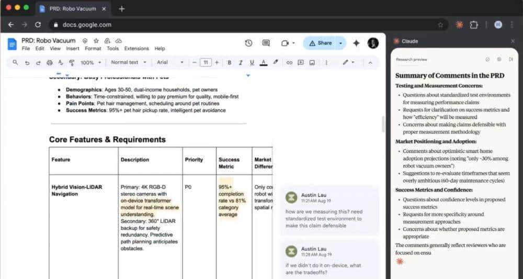Reload the page with browser refresh button
523x279 pixels.
click(38, 25)
